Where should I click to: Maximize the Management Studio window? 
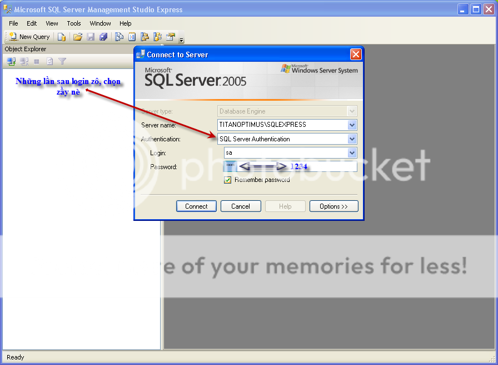476,9
